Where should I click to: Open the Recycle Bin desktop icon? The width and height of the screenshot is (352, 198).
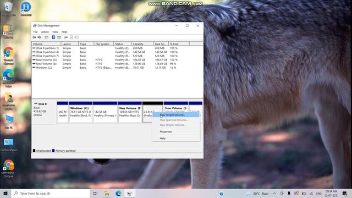(x=8, y=9)
